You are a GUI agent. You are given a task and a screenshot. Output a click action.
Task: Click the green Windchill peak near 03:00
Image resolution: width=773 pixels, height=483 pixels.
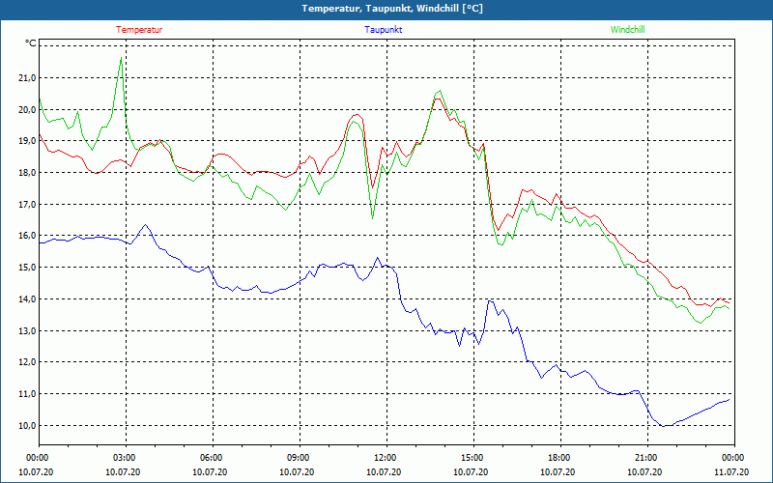point(122,58)
